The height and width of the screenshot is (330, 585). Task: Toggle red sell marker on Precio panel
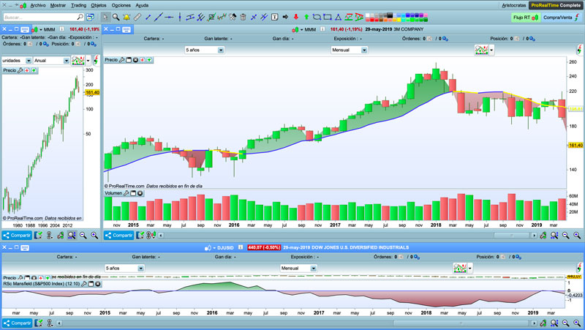(x=142, y=60)
